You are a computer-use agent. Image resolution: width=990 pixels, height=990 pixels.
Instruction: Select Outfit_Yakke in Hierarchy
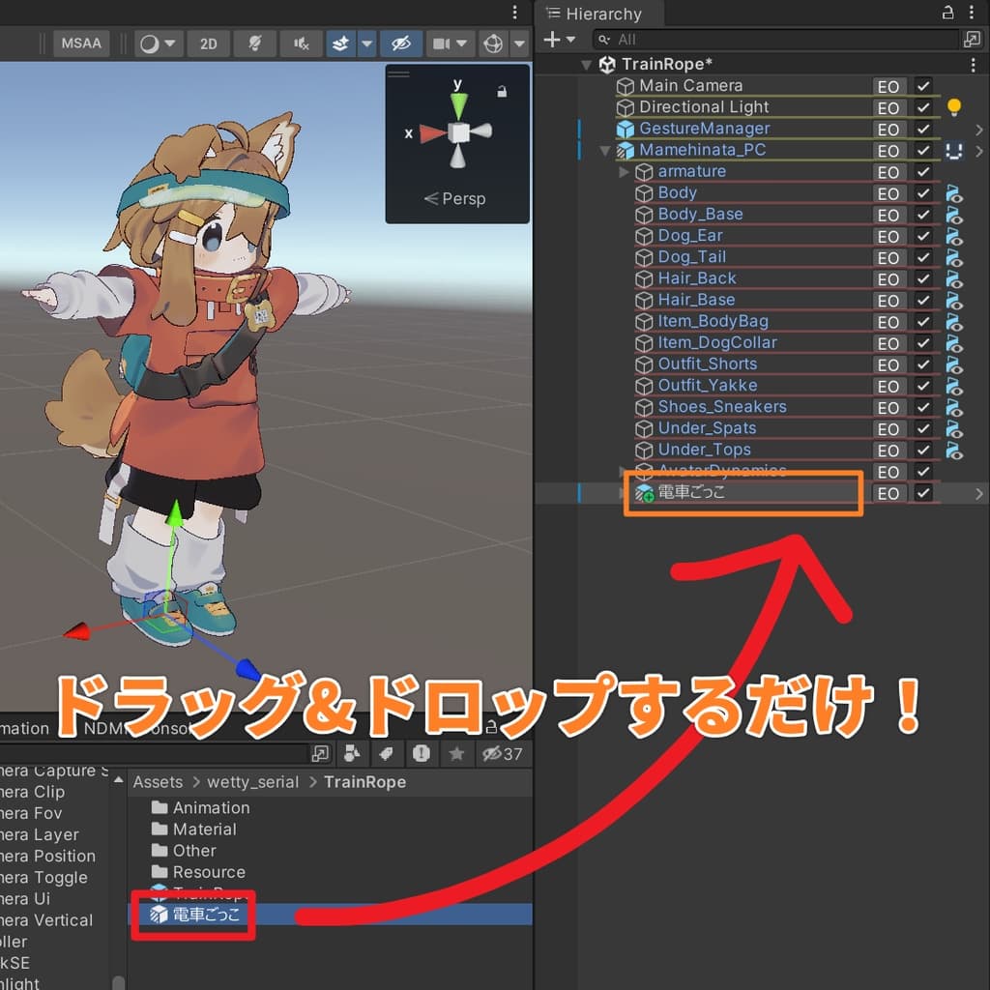click(708, 386)
